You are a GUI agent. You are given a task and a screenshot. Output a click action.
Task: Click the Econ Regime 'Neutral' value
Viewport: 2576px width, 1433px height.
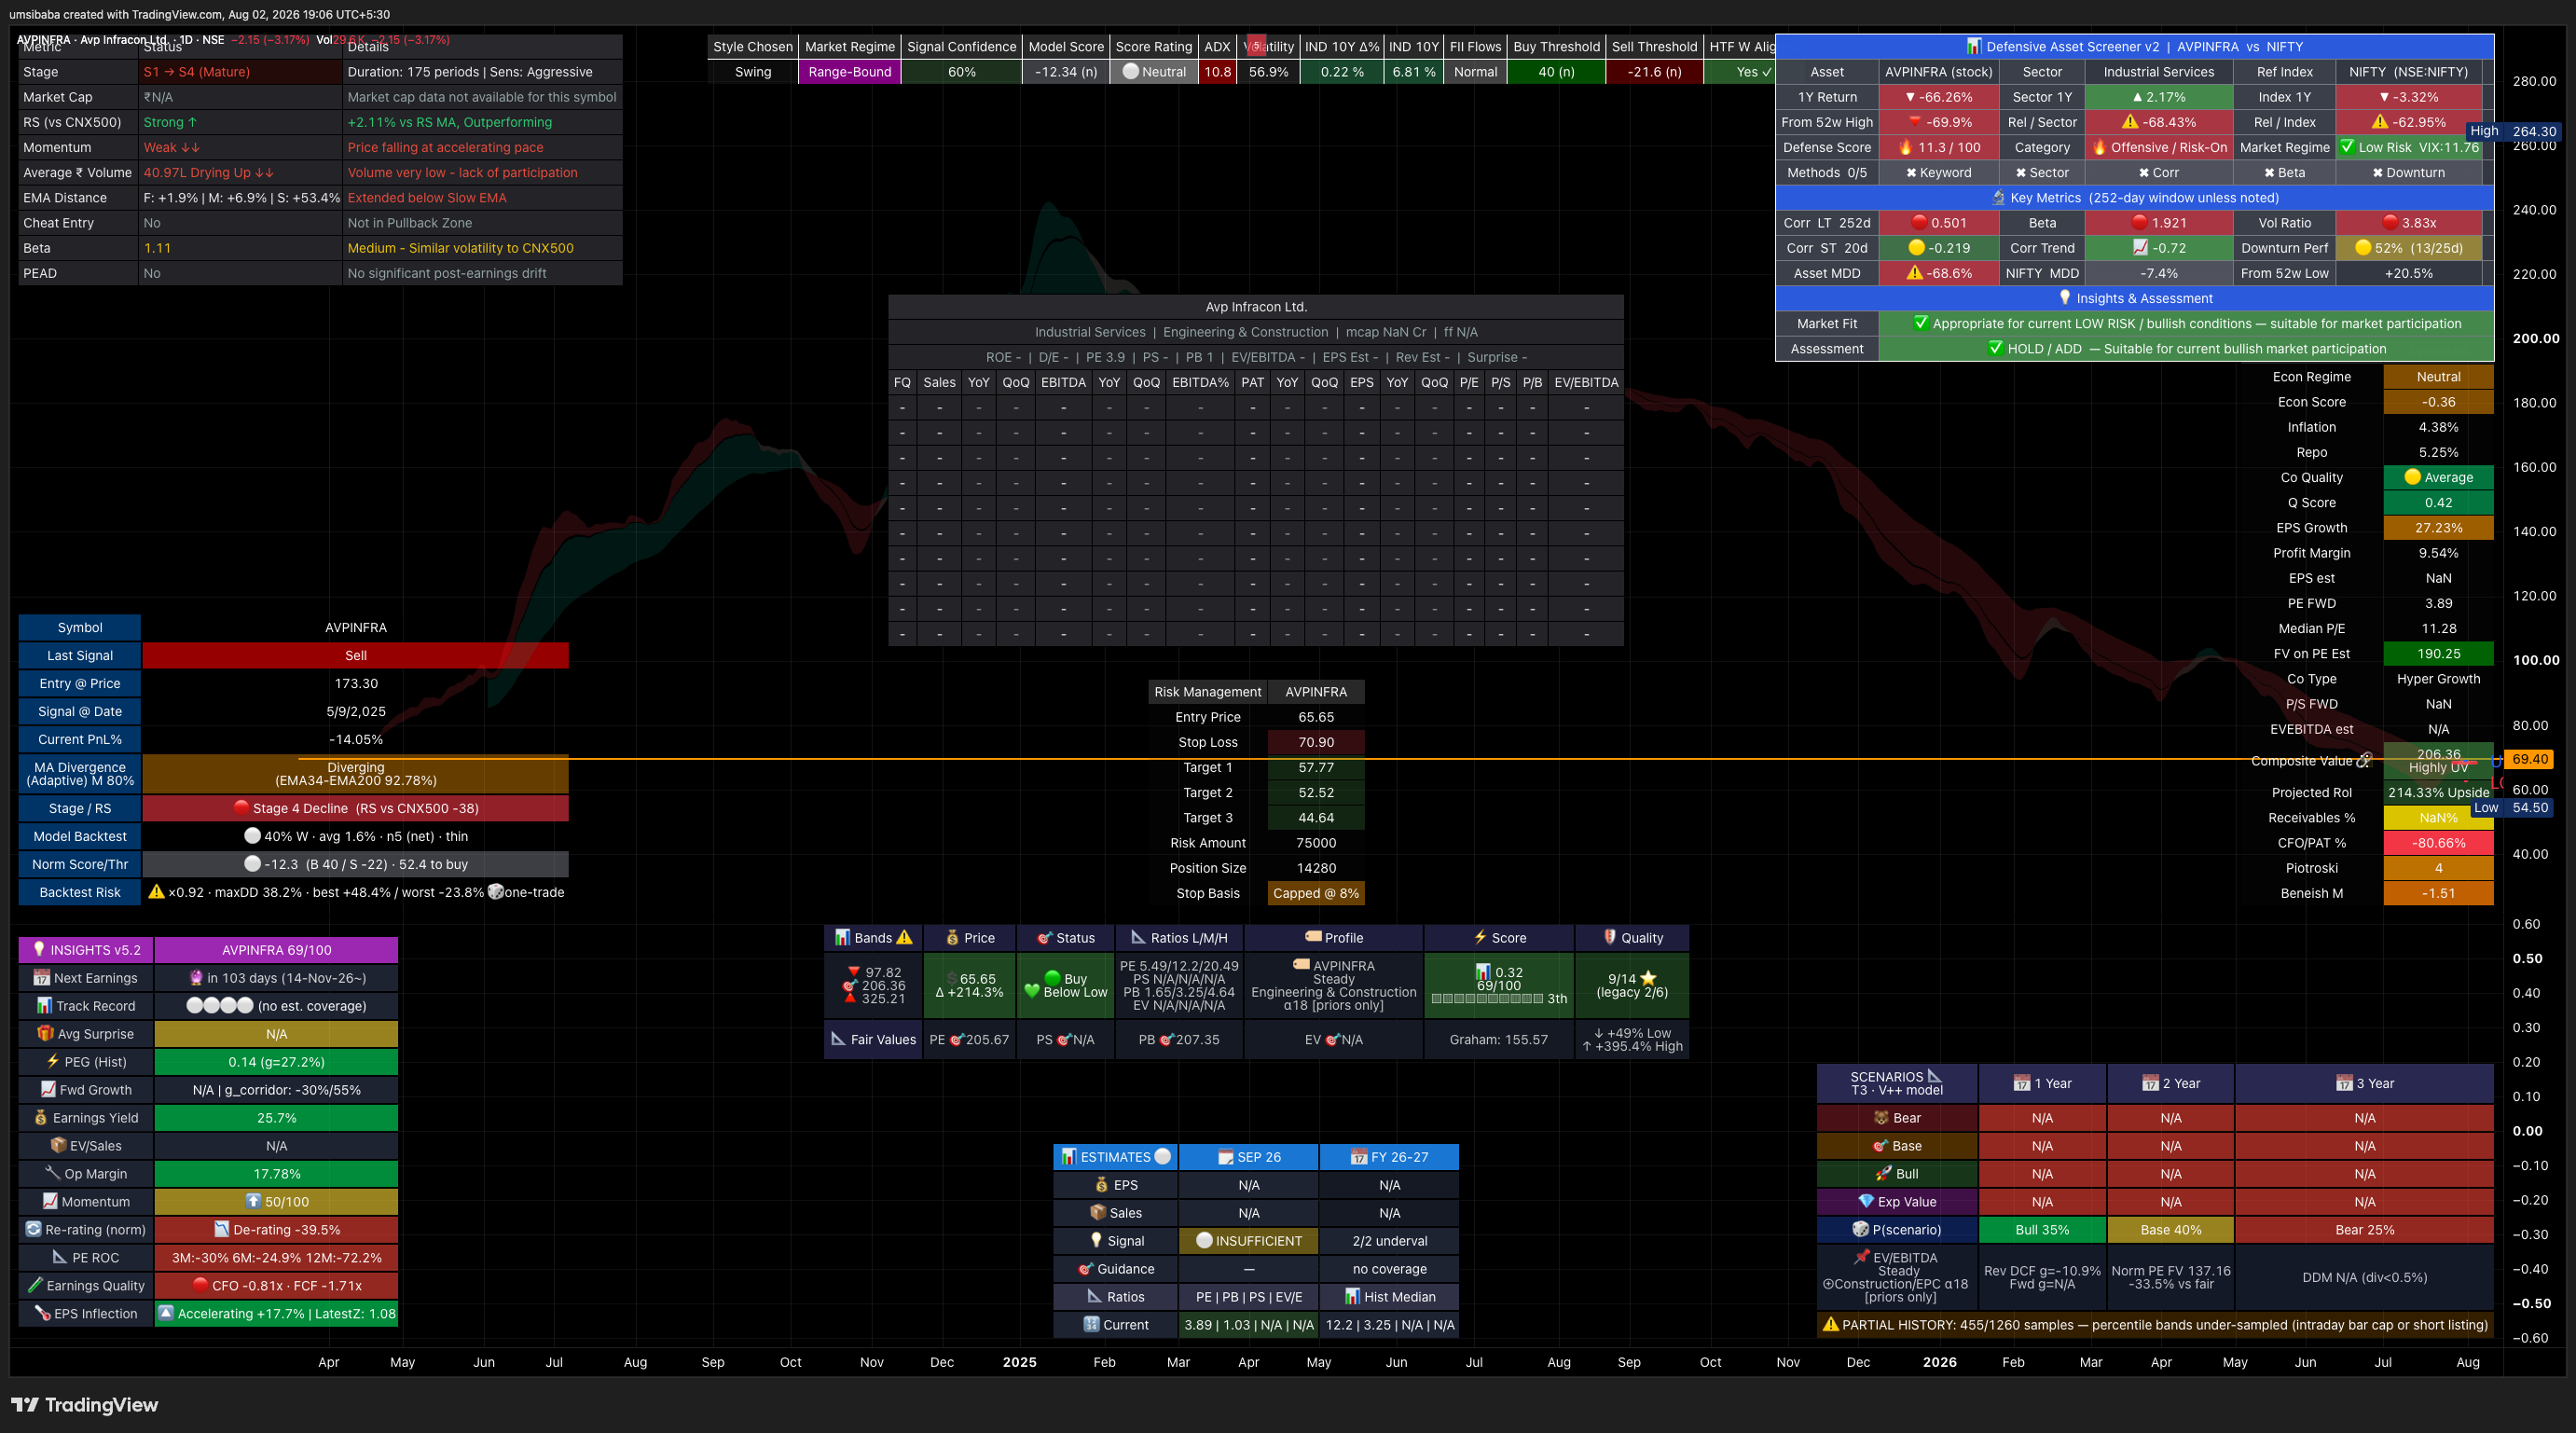(x=2438, y=376)
